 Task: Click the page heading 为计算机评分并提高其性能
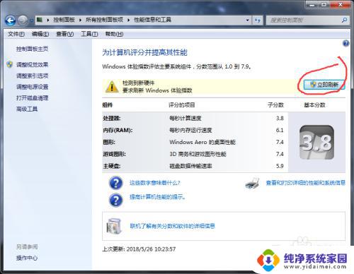tap(144, 52)
